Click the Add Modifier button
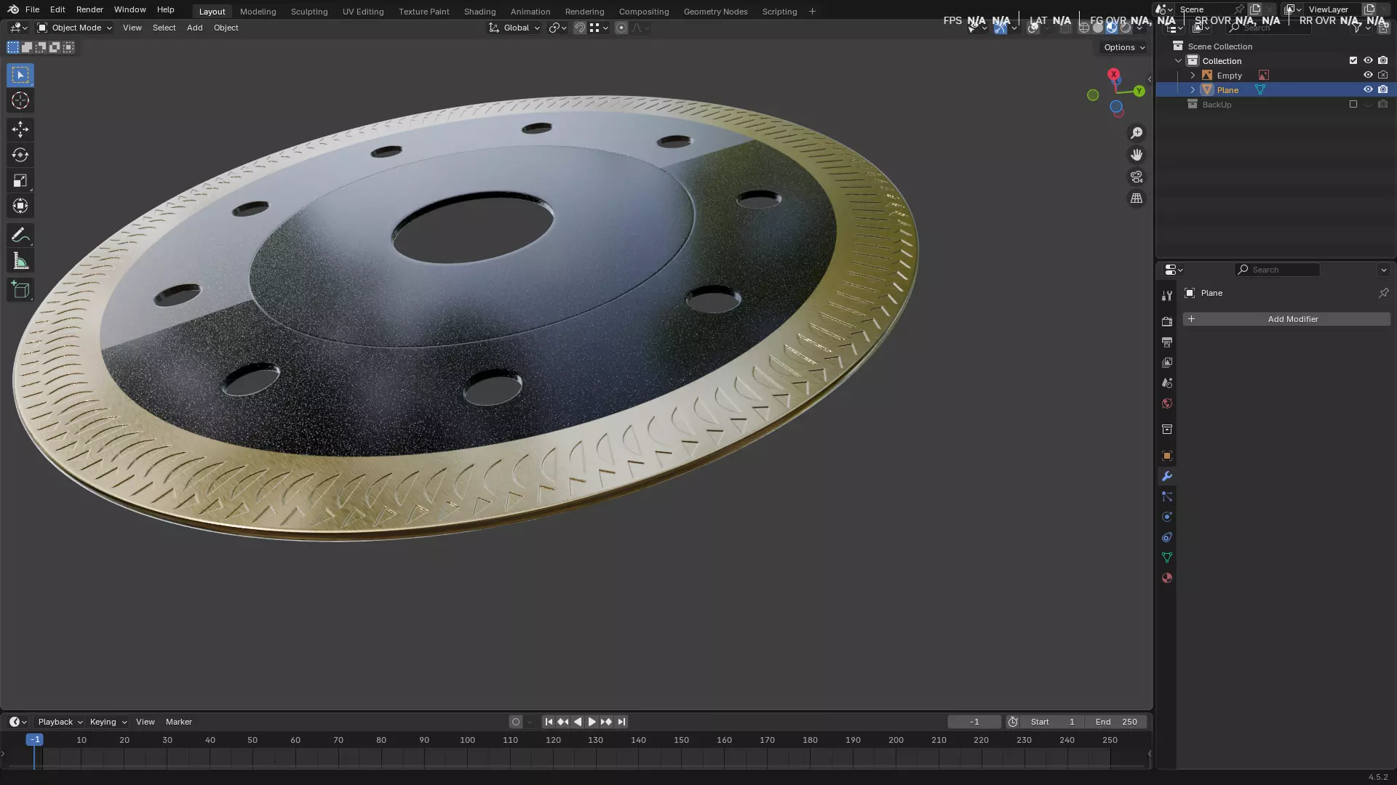The height and width of the screenshot is (785, 1397). (1286, 319)
